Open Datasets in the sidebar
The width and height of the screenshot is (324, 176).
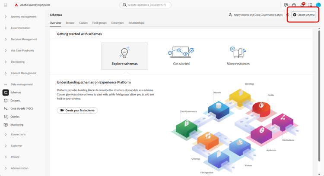pos(16,100)
